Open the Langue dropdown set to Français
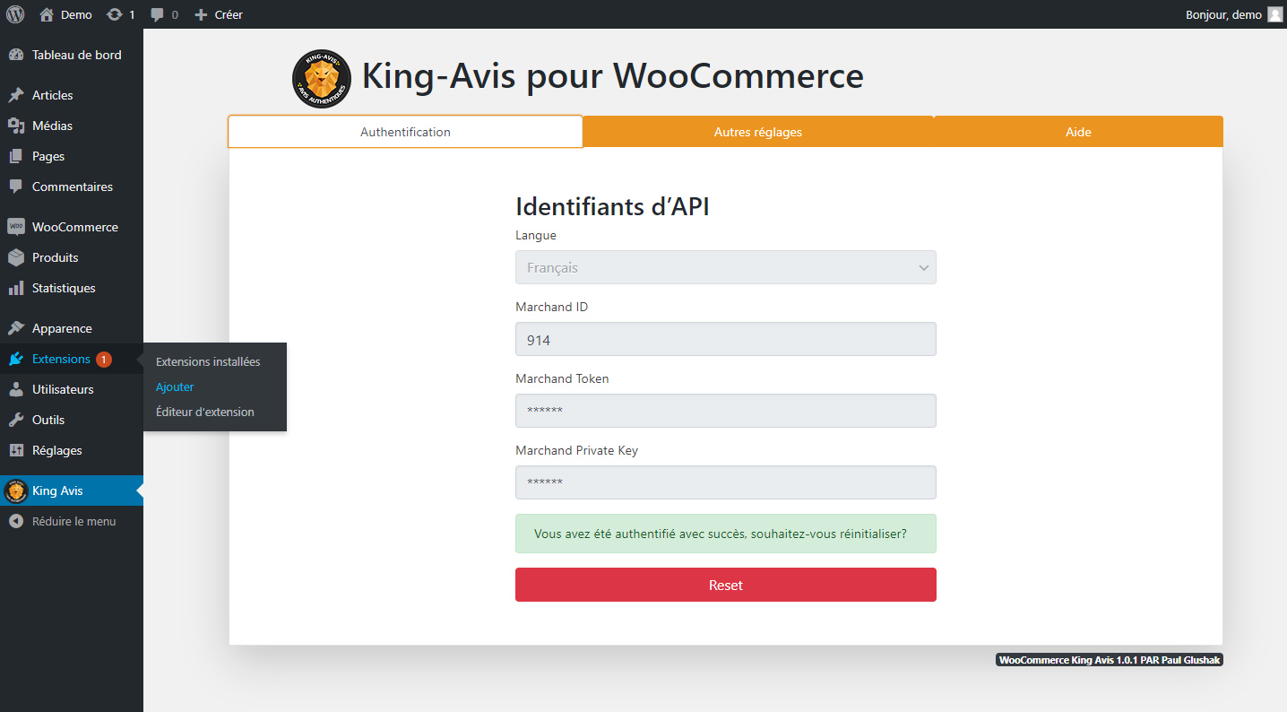Viewport: 1287px width, 712px height. [x=726, y=267]
